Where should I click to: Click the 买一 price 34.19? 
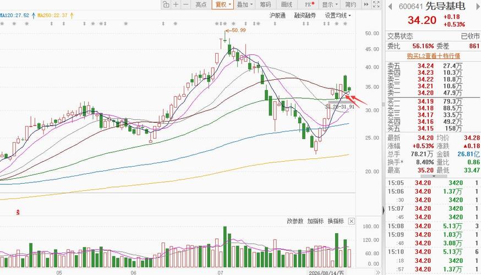click(425, 101)
